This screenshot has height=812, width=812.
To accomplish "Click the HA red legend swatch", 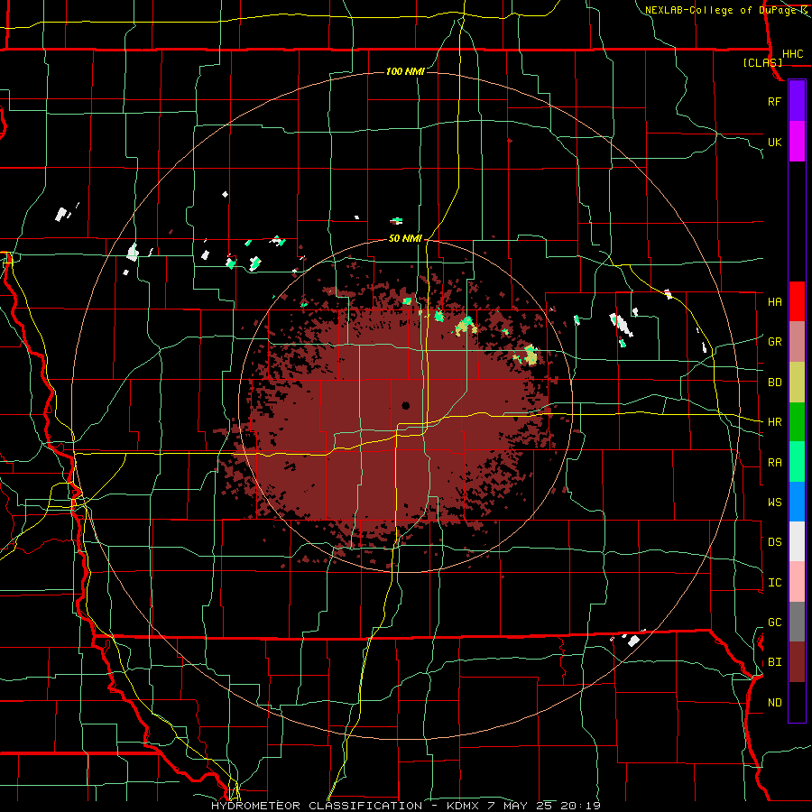I will coord(797,301).
